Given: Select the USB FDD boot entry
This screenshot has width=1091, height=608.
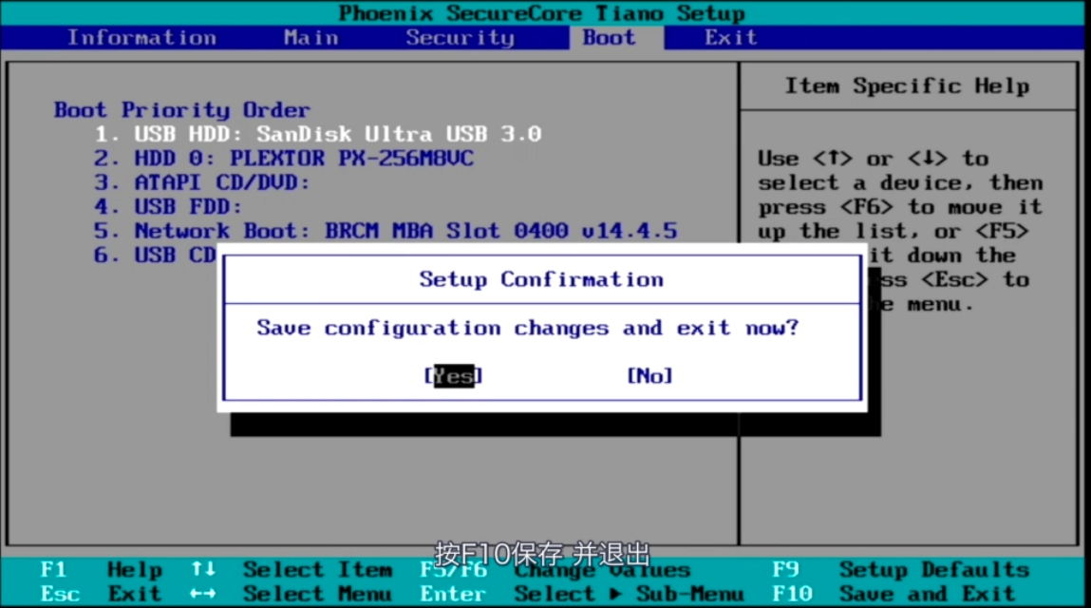Looking at the screenshot, I should click(168, 207).
